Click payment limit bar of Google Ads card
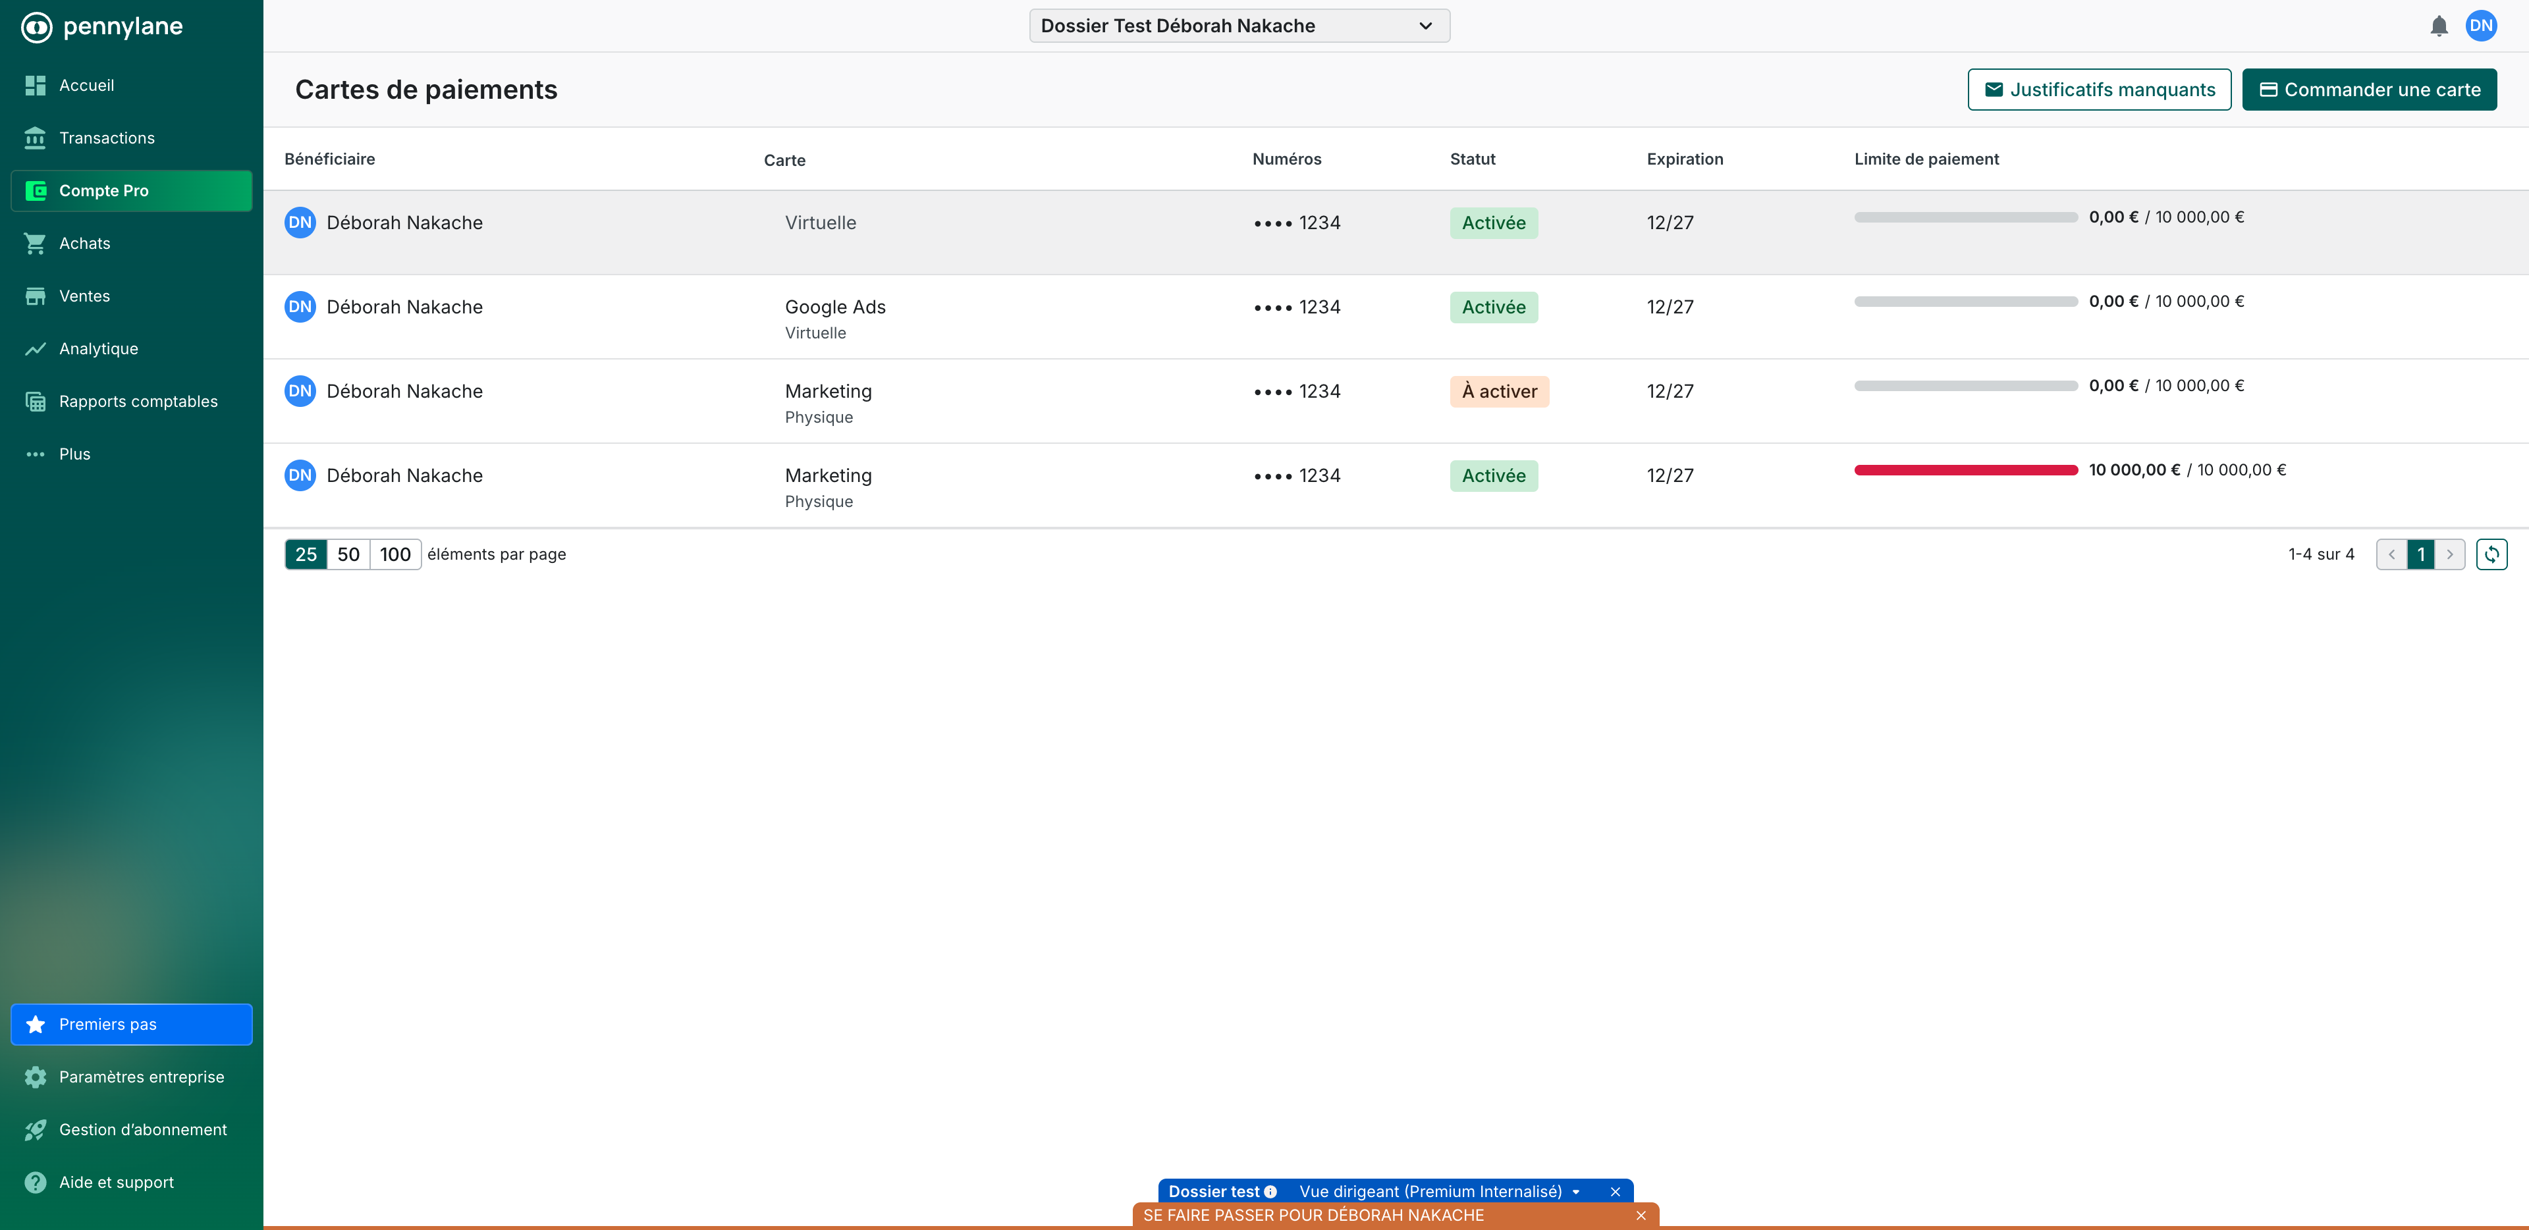Screen dimensions: 2529x1230 point(1965,302)
